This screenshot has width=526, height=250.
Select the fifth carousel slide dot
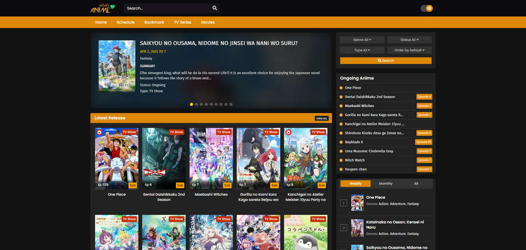(x=211, y=104)
